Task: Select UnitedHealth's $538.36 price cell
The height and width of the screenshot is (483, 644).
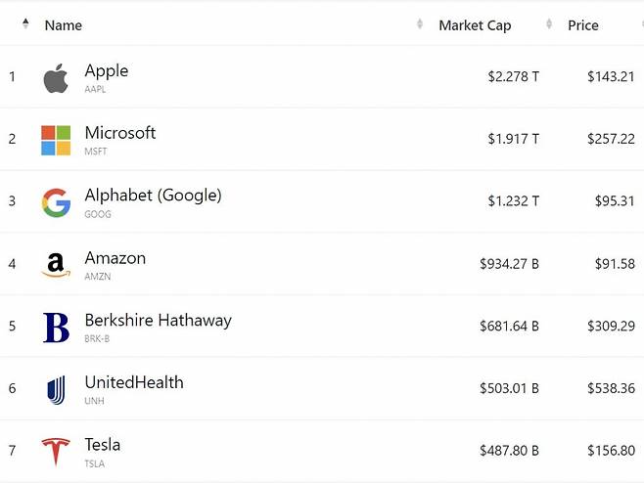Action: point(611,388)
